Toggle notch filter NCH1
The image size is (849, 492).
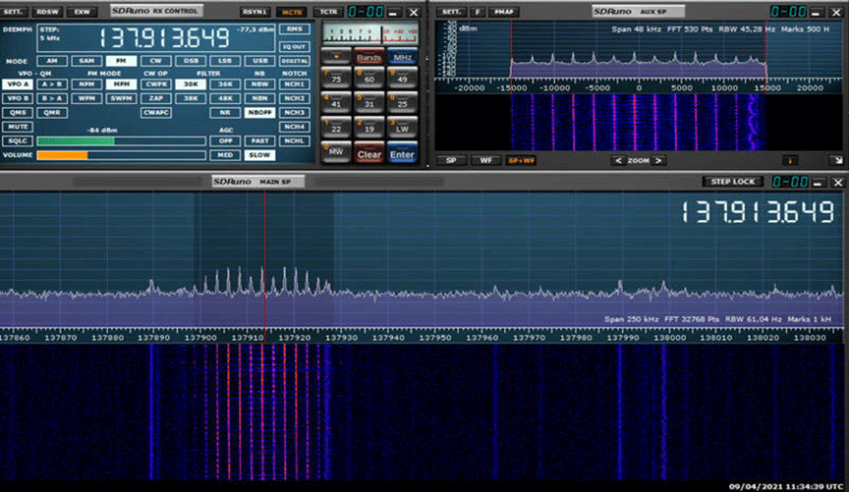click(295, 84)
